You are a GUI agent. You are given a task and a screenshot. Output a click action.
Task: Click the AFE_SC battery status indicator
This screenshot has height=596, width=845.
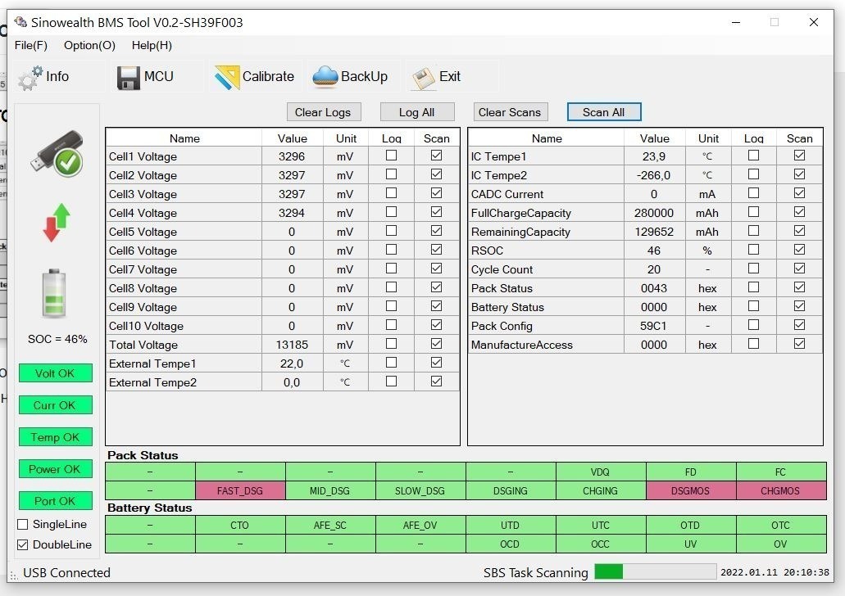pos(329,525)
